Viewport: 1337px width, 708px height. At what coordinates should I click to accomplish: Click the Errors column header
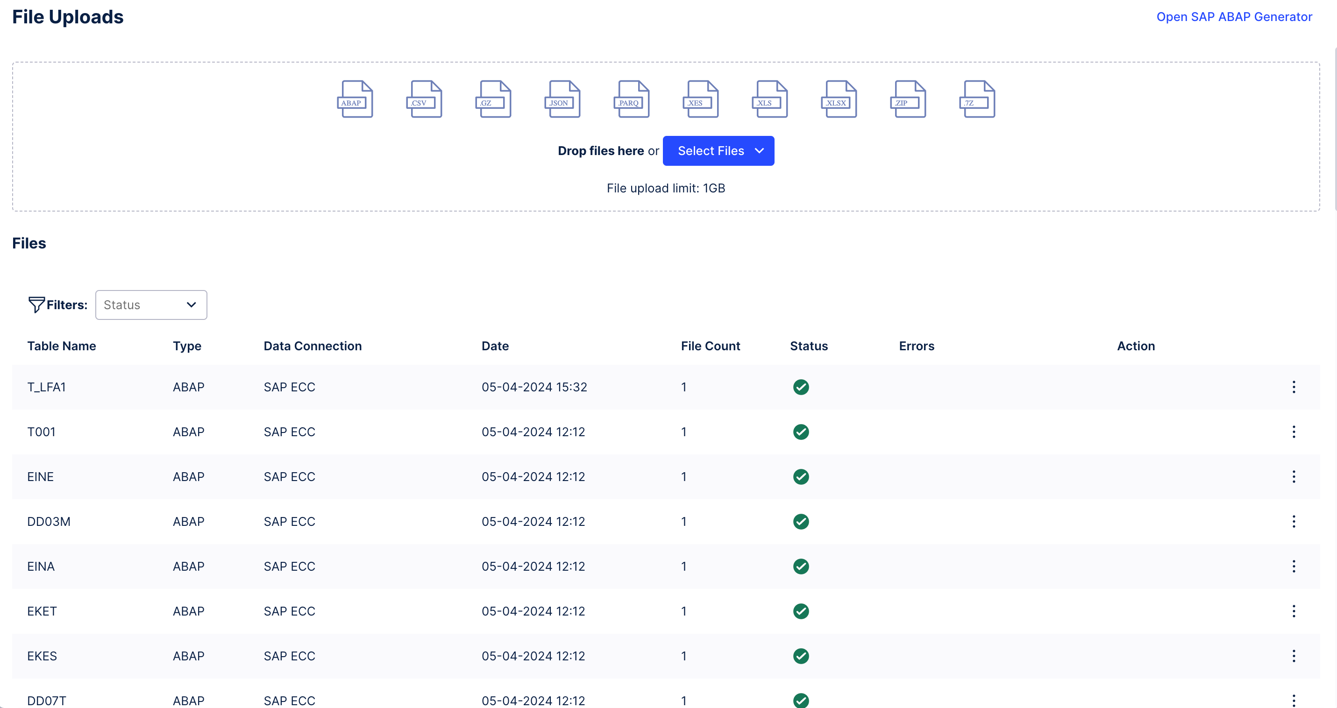point(917,346)
